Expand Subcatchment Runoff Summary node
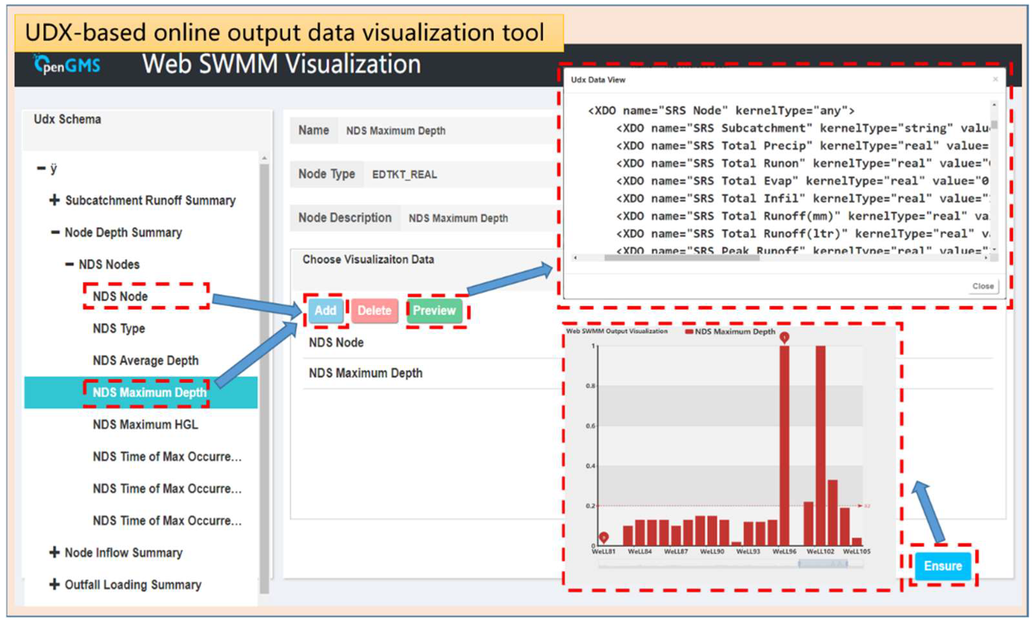1035x625 pixels. click(54, 200)
